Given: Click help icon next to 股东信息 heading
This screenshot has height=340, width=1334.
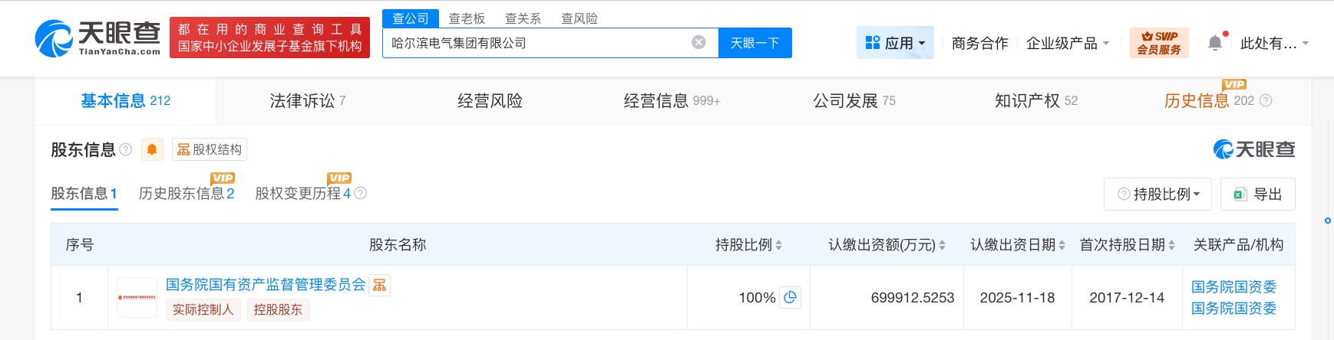Looking at the screenshot, I should 126,149.
